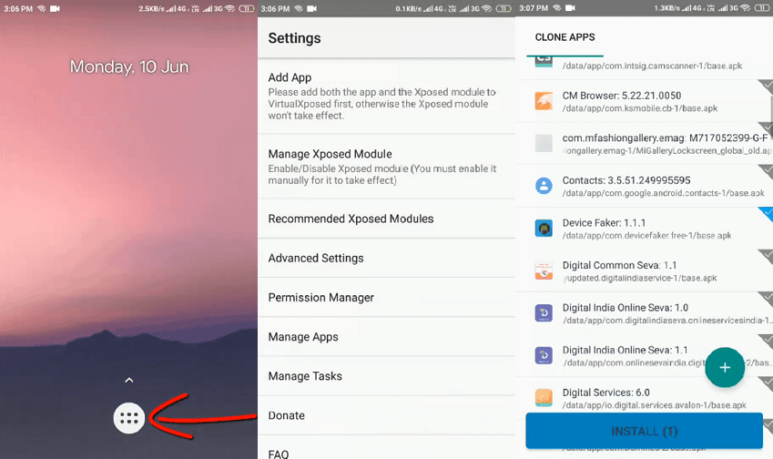
Task: Tap Digital India Online Seva 1.0 icon
Action: (544, 313)
